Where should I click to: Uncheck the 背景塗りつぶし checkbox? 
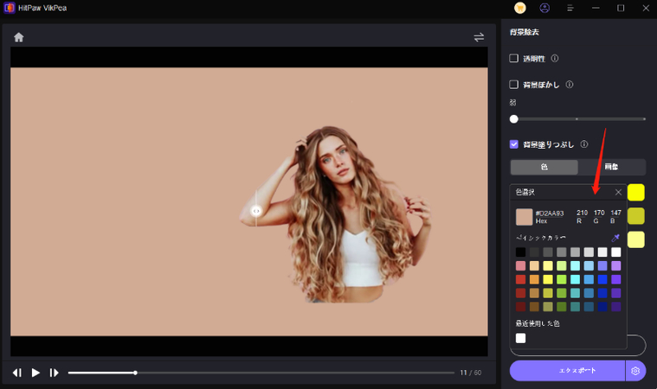tap(514, 144)
